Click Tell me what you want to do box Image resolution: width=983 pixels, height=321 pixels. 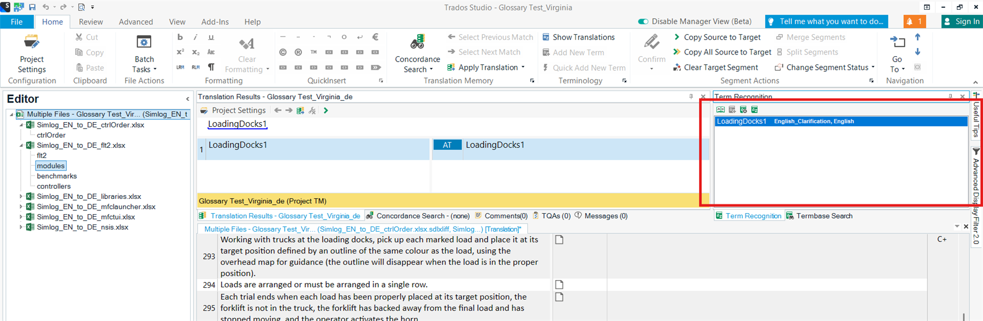826,22
